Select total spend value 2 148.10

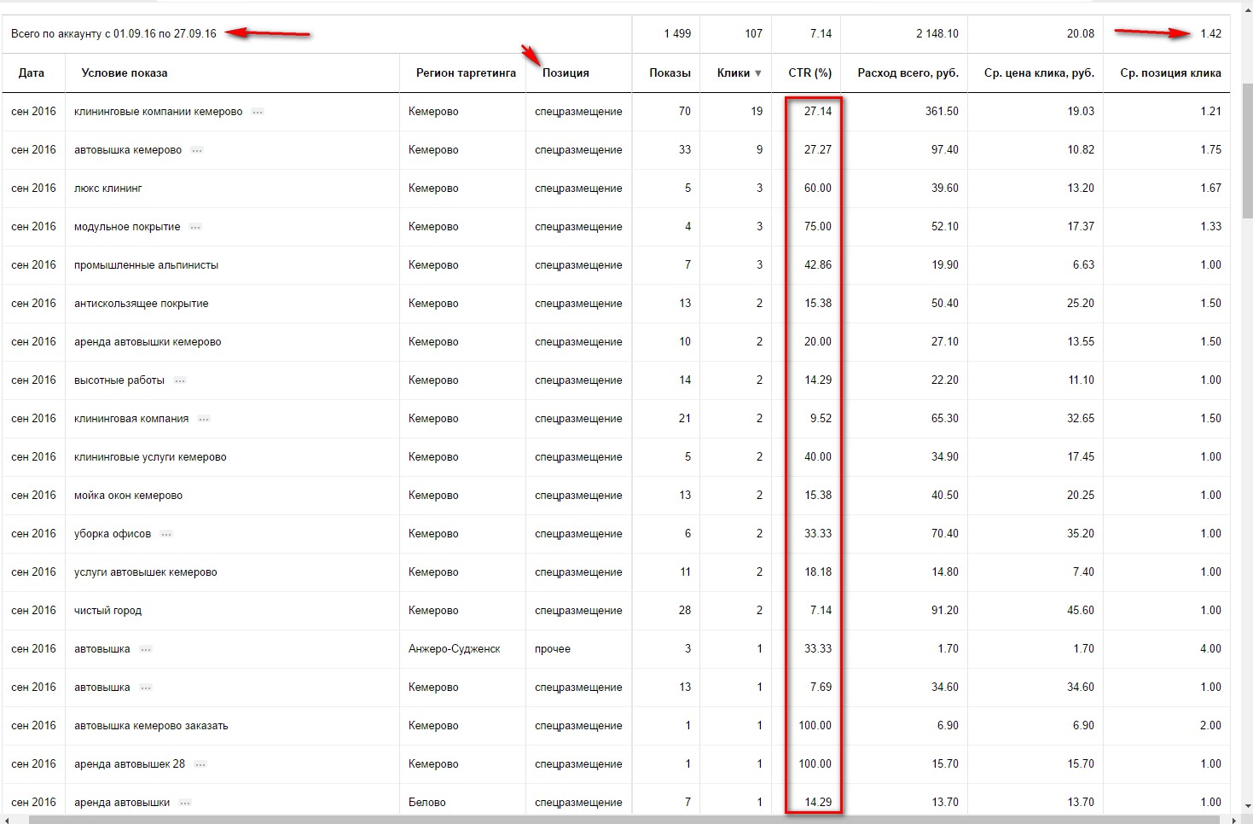[x=937, y=33]
